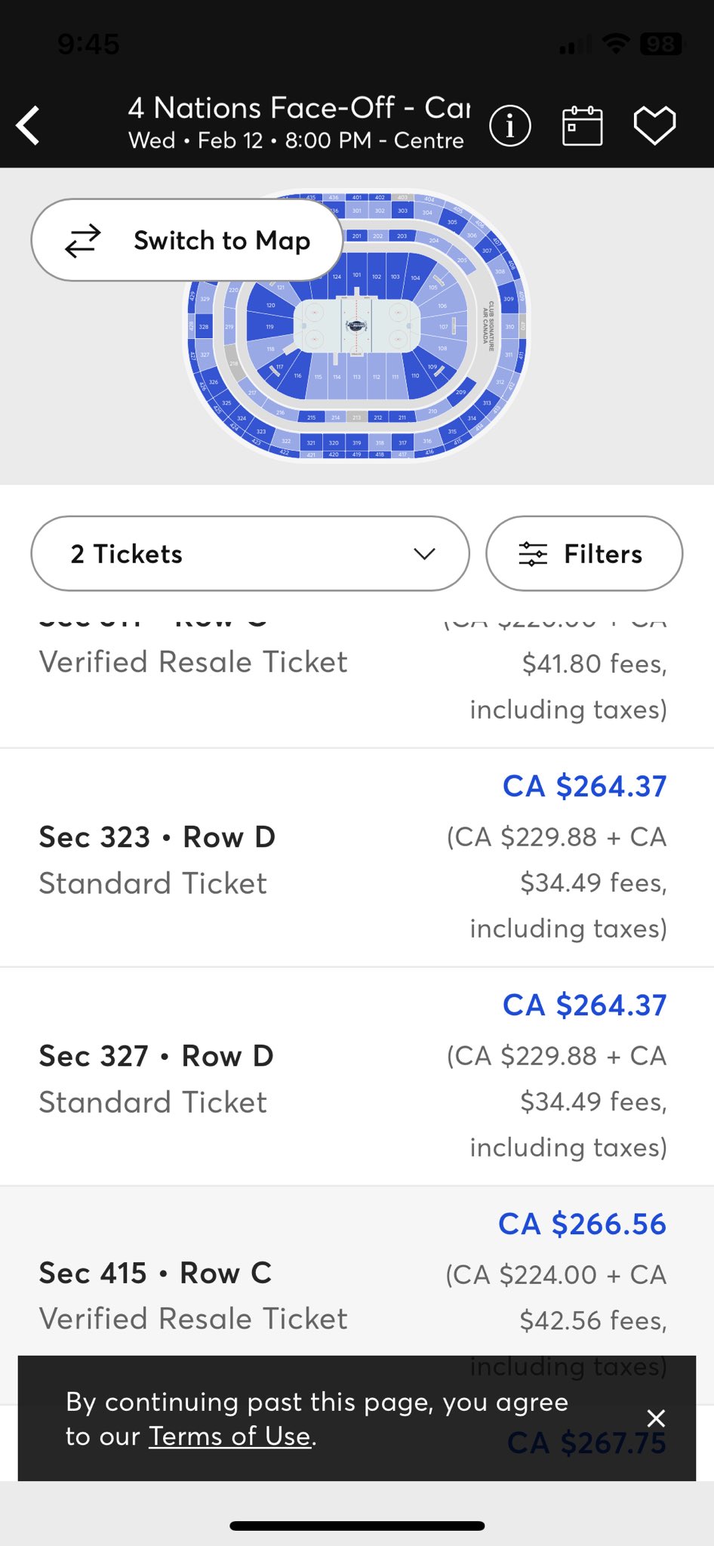Image resolution: width=714 pixels, height=1546 pixels.
Task: Expand the 2 Tickets dropdown
Action: coord(250,553)
